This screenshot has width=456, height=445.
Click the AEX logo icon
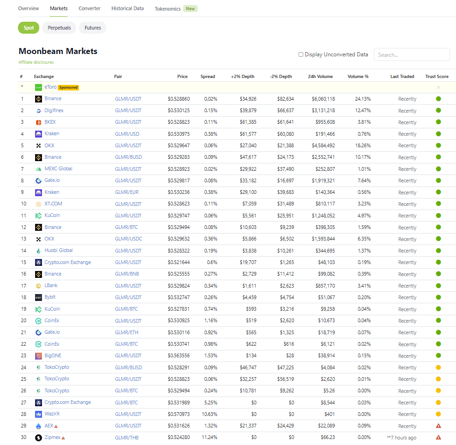click(38, 426)
